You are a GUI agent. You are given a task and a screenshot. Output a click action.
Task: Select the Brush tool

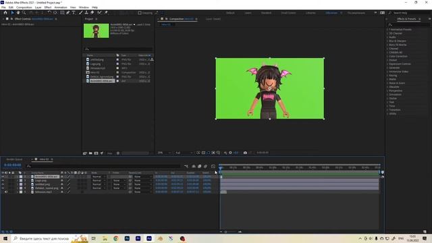(81, 13)
